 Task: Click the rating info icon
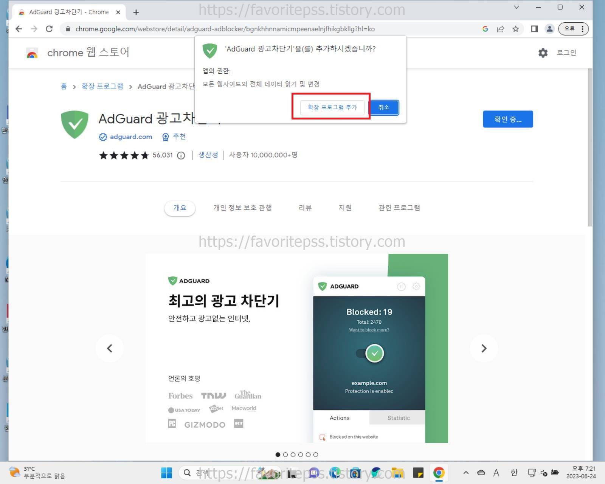pyautogui.click(x=181, y=155)
